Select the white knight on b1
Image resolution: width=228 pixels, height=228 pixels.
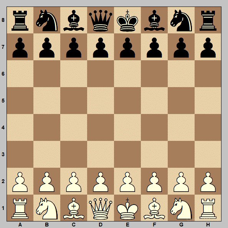47,208
